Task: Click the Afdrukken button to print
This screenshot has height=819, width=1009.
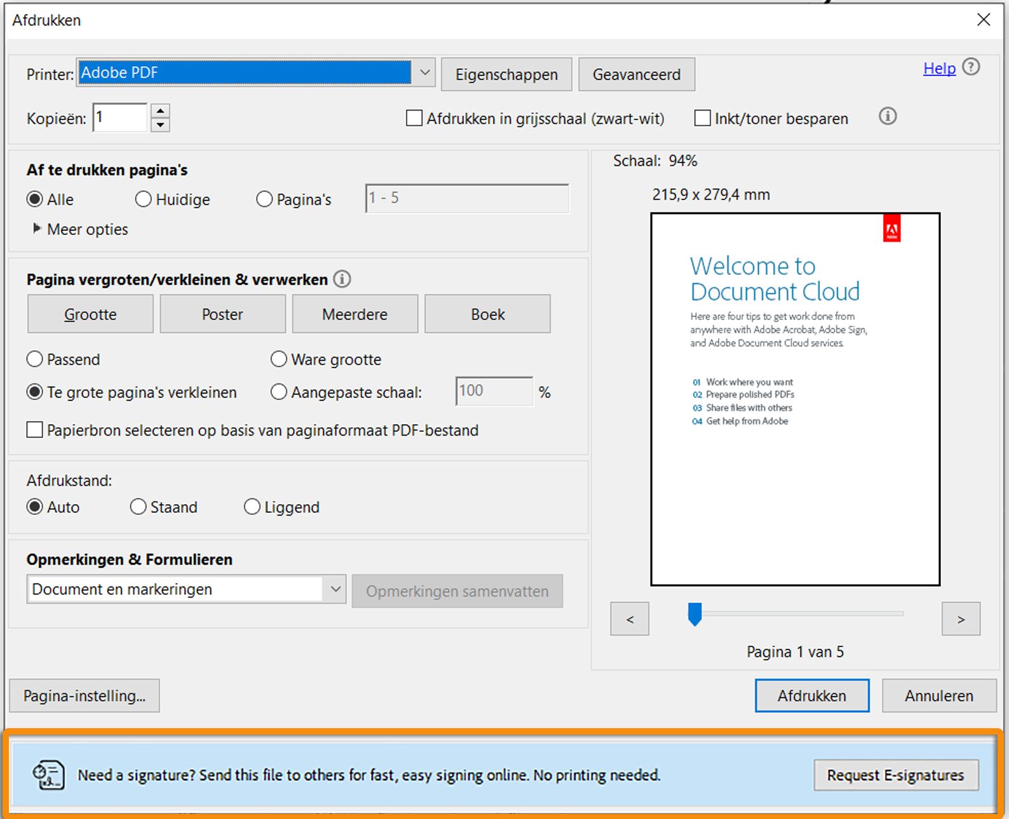Action: point(812,696)
